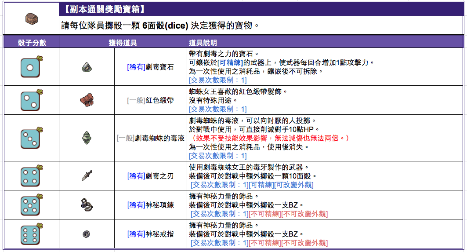Screen dimensions: 467x252
Task: Select the five-pip dice icon
Action: point(31,205)
